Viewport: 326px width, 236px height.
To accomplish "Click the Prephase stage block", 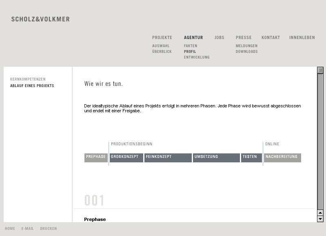I will point(96,158).
